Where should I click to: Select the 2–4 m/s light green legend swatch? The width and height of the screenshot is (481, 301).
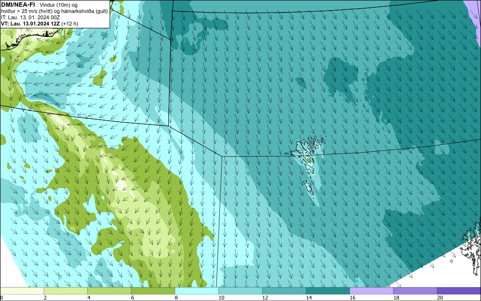65,290
